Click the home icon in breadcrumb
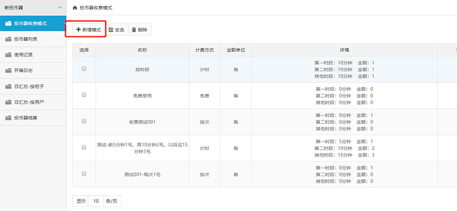This screenshot has width=457, height=211. coord(75,8)
